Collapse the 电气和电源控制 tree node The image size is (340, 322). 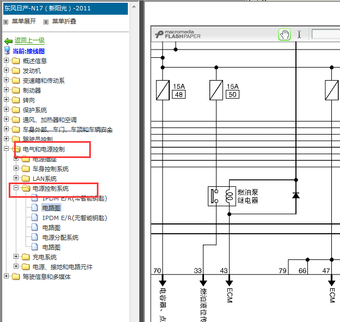coord(6,149)
